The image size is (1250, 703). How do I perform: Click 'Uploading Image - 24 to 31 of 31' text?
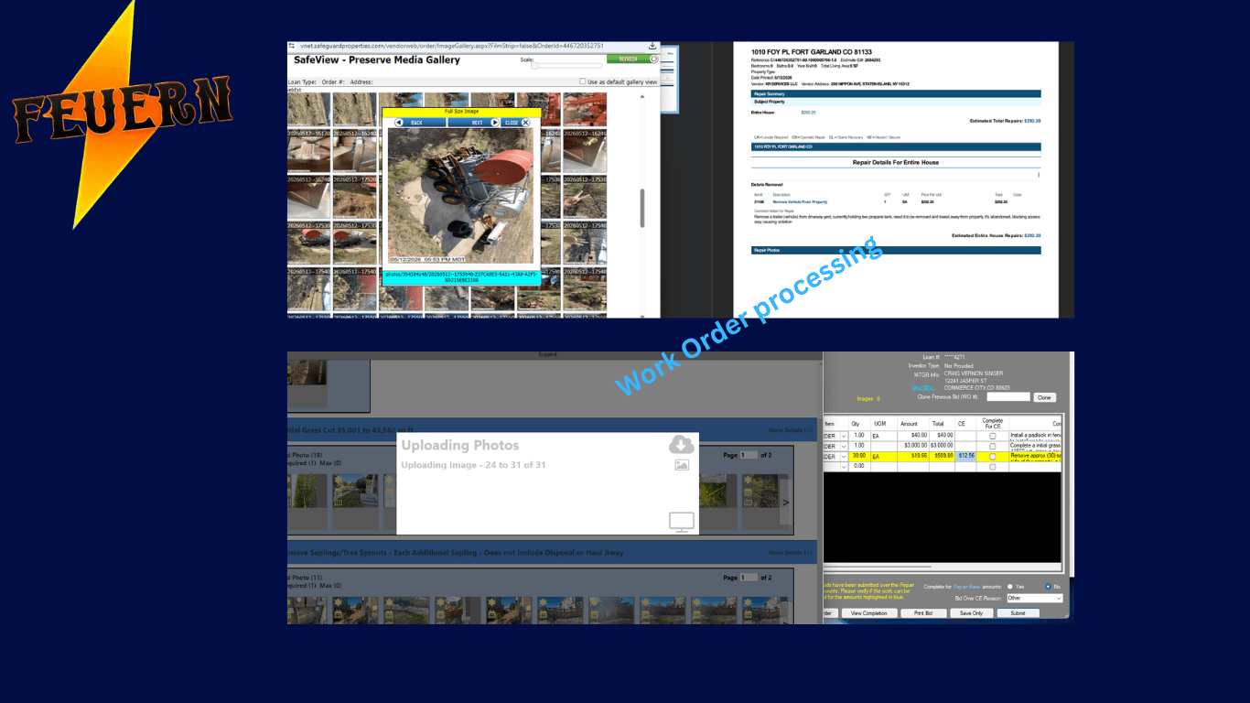pyautogui.click(x=473, y=465)
